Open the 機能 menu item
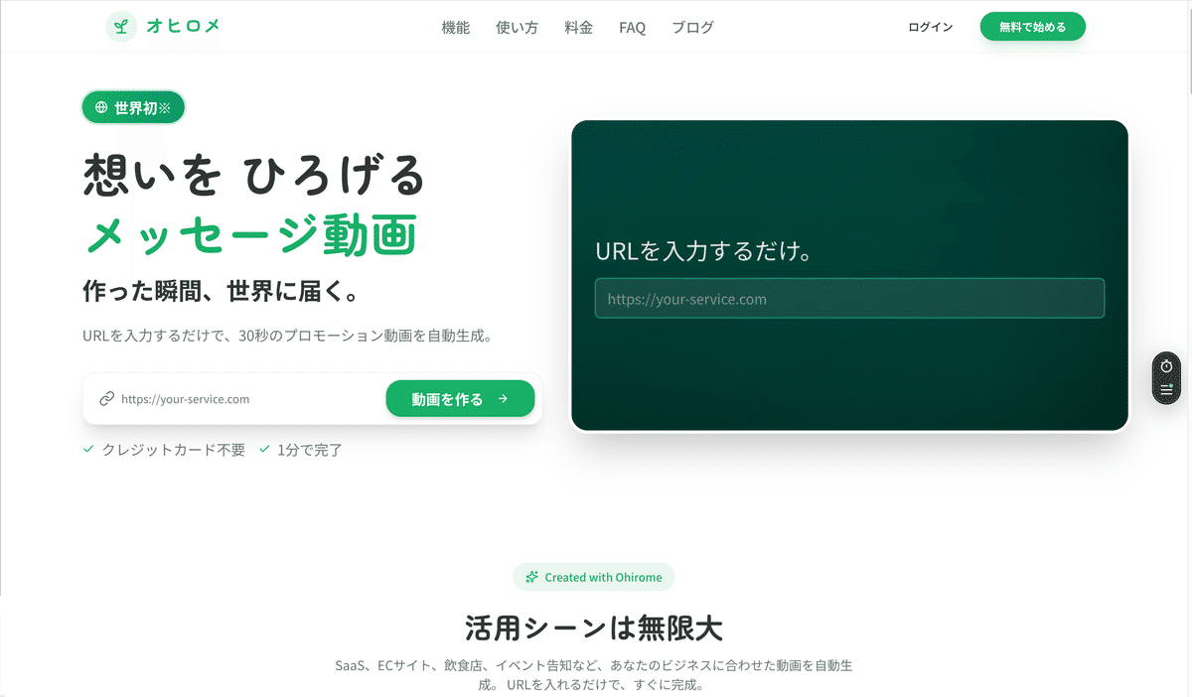 point(456,28)
